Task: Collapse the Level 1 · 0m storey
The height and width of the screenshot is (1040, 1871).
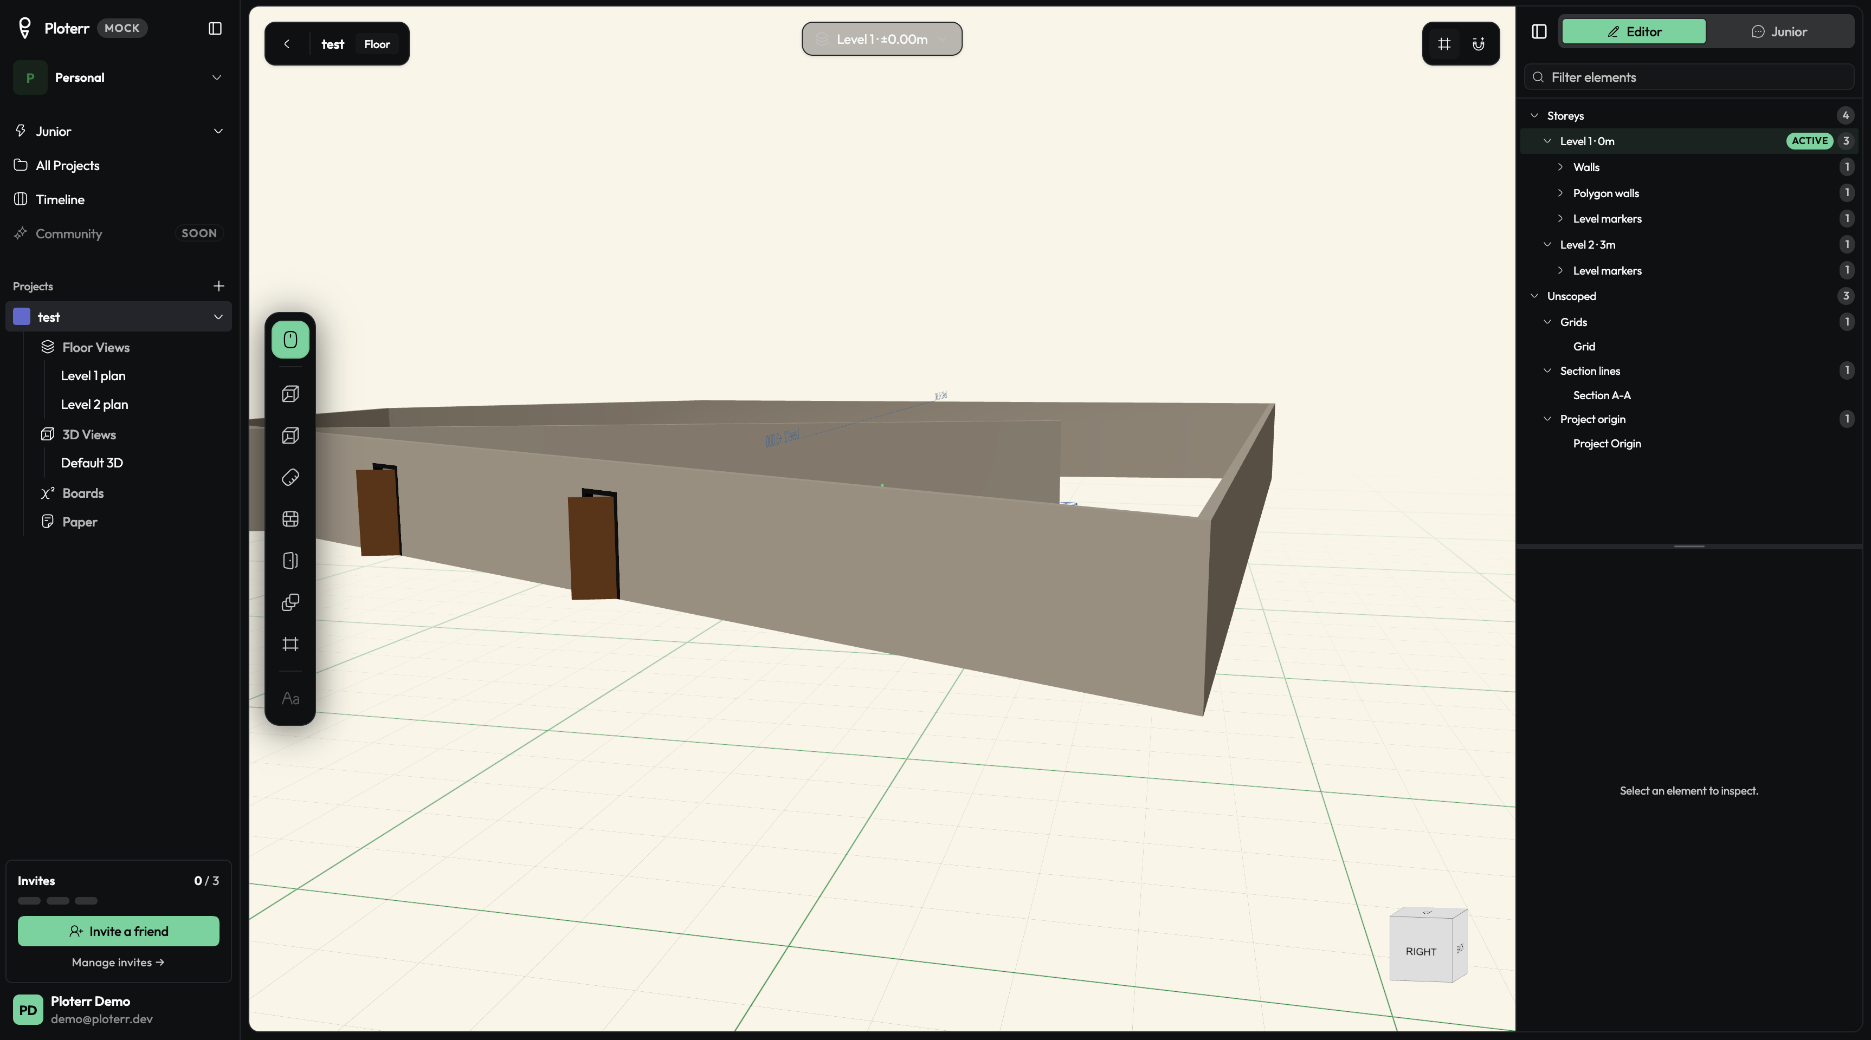Action: click(x=1547, y=141)
